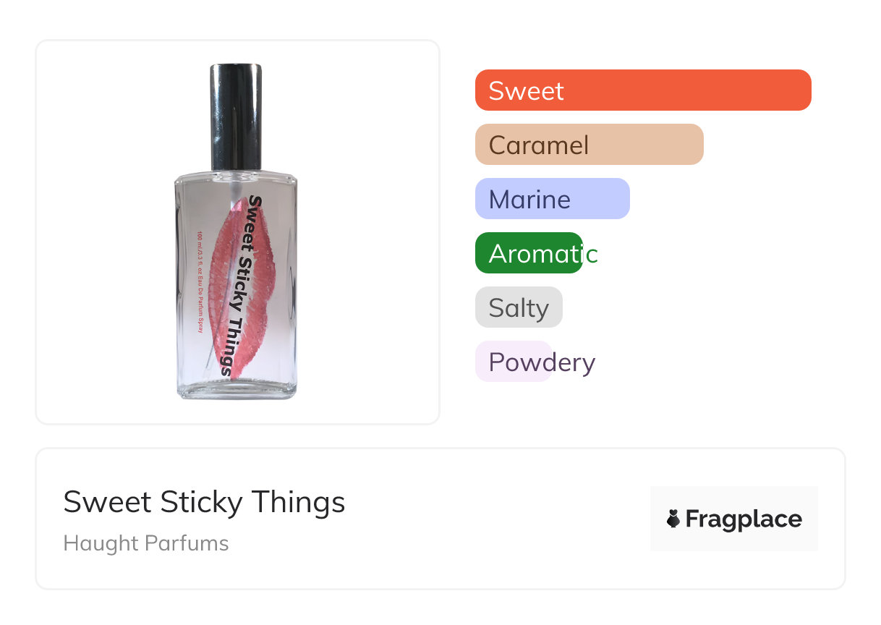Screen dimensions: 881x625
Task: Select the tan Caramel accord bar
Action: [x=589, y=145]
